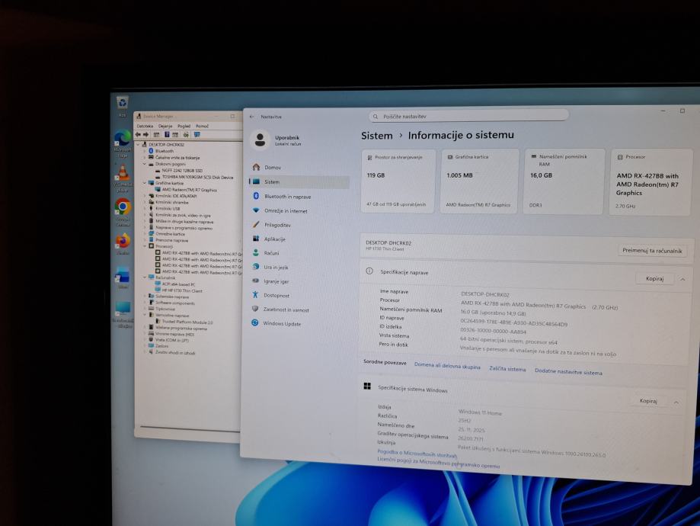
Task: Collapse the Diskovni pogoni tree node
Action: pos(144,163)
